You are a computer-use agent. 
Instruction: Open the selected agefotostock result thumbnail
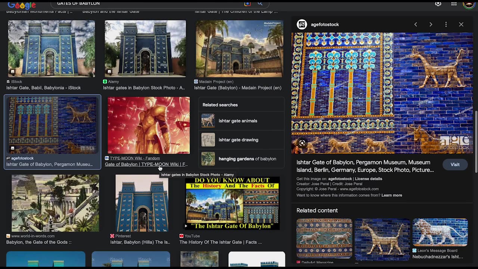click(x=52, y=125)
